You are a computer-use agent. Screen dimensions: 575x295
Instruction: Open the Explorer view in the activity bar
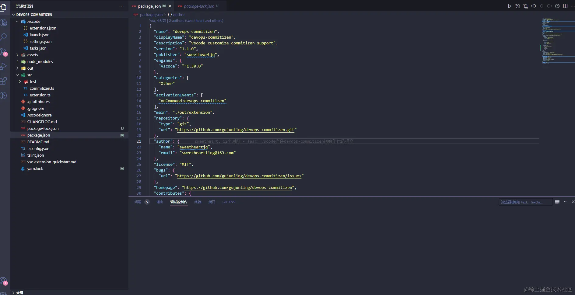3,7
